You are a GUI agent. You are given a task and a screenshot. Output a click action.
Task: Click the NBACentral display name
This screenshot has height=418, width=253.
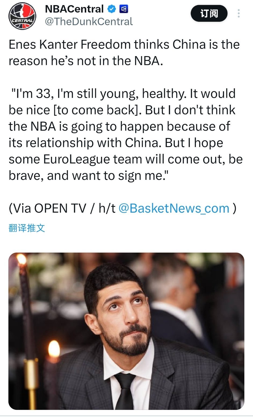(75, 9)
